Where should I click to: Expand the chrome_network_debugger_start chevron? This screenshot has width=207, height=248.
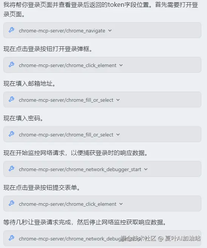[x=146, y=169]
